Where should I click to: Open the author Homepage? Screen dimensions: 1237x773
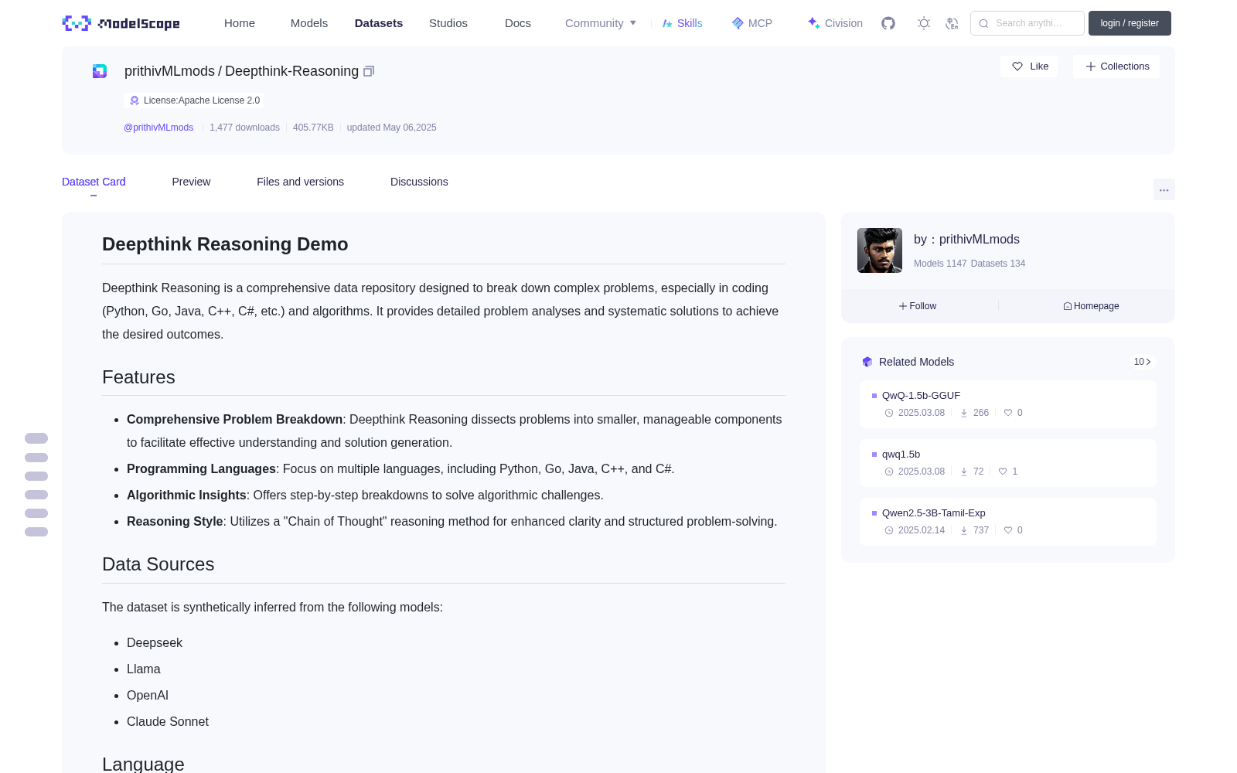click(x=1091, y=306)
